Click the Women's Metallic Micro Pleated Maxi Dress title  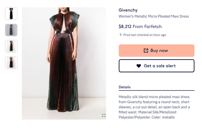click(154, 16)
